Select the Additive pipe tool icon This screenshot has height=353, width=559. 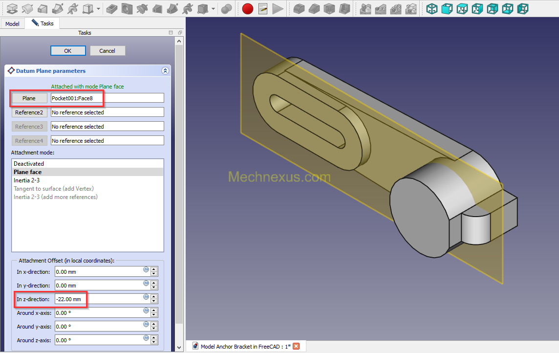pos(58,9)
